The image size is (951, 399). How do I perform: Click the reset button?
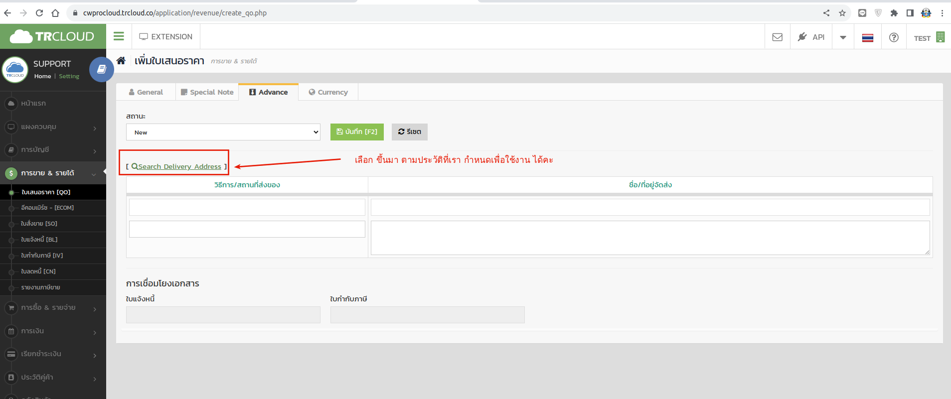click(x=410, y=132)
